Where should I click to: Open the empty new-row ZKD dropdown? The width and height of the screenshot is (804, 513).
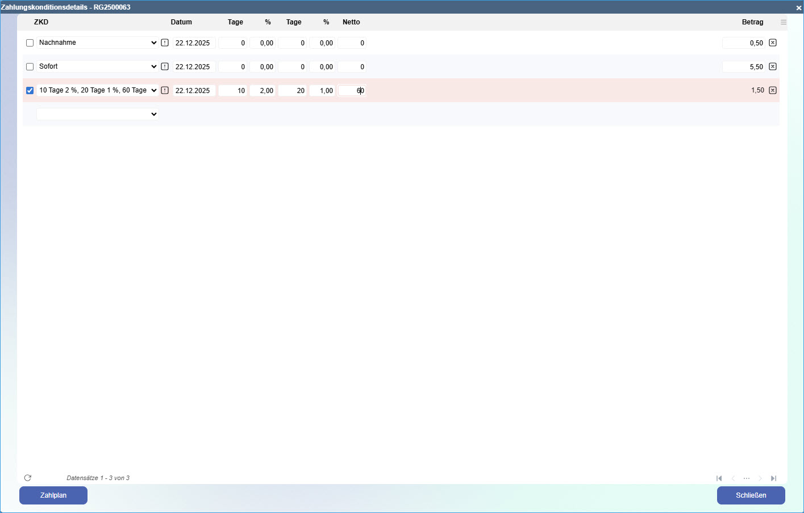(97, 114)
